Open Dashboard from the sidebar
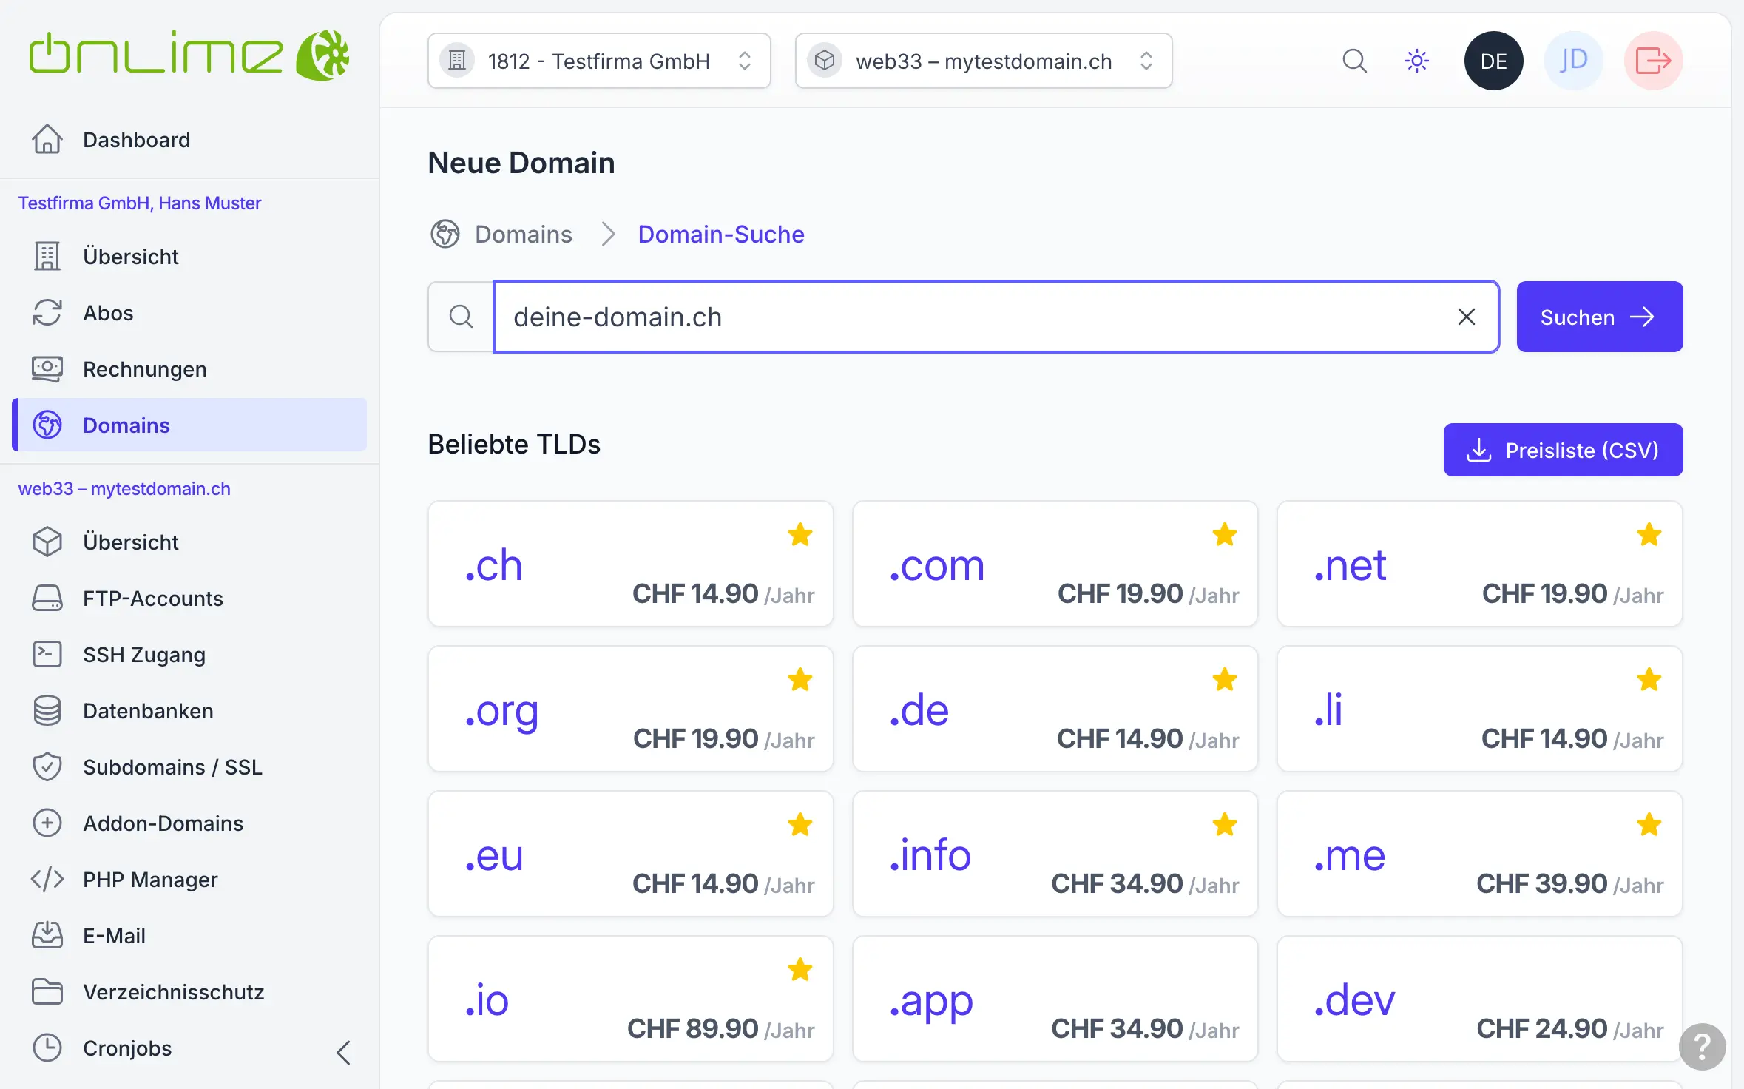Image resolution: width=1744 pixels, height=1089 pixels. pyautogui.click(x=136, y=140)
